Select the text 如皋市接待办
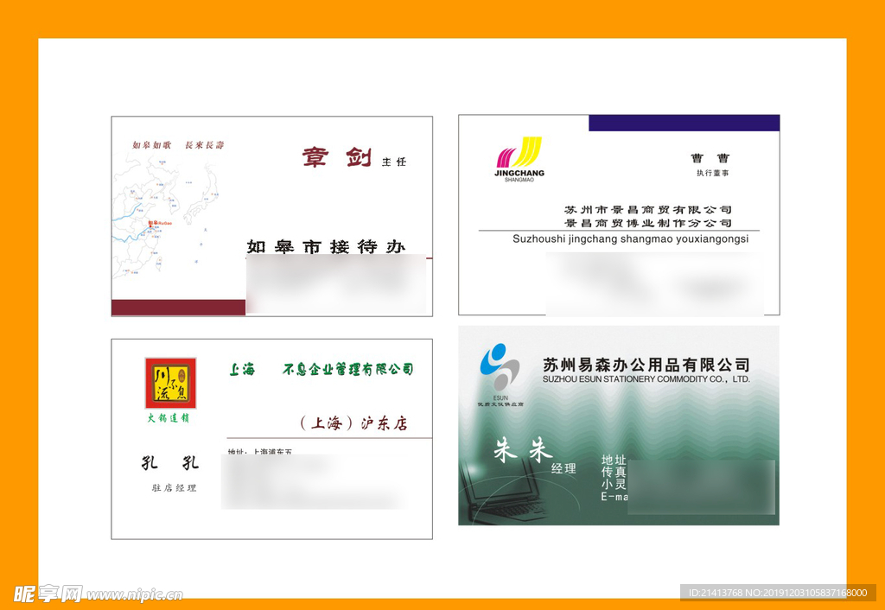The width and height of the screenshot is (885, 610). (x=326, y=246)
